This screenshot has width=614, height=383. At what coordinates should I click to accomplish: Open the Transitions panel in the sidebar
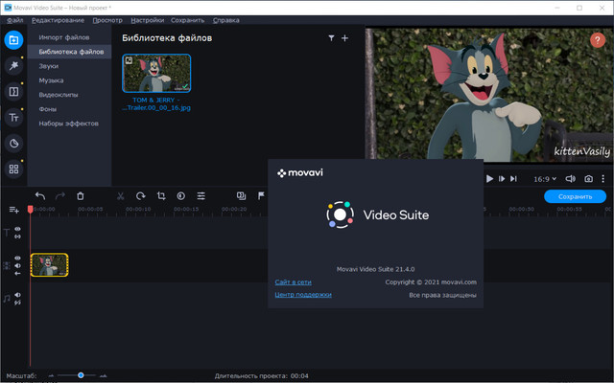13,92
